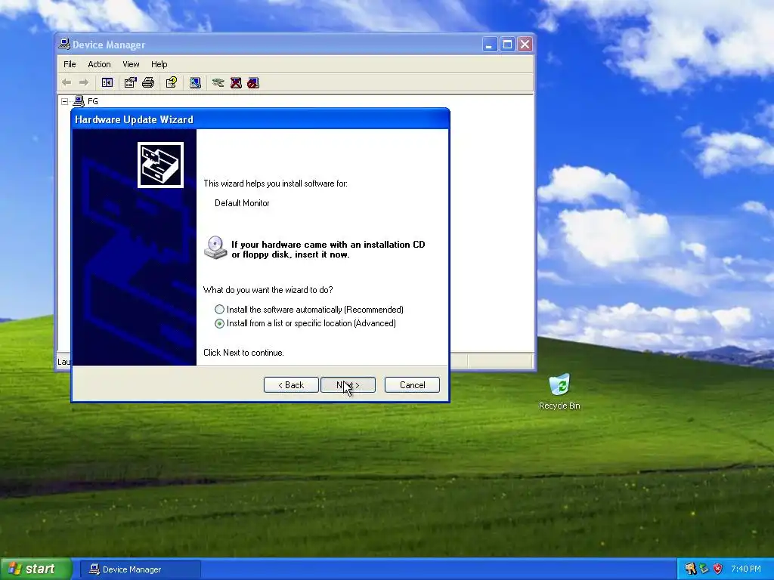Screen dimensions: 774x580
Task: Select the FG computer icon in tree
Action: pos(79,101)
